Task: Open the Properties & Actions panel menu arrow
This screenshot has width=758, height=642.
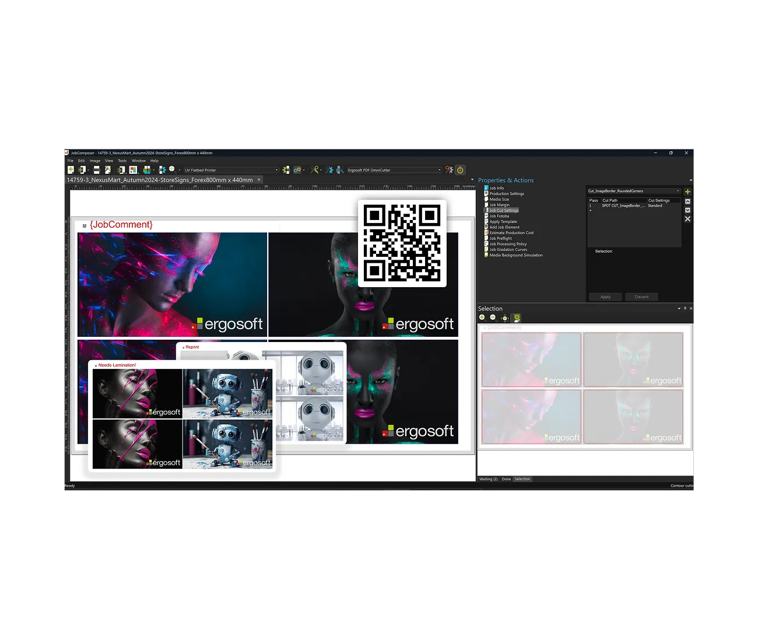Action: pyautogui.click(x=691, y=180)
